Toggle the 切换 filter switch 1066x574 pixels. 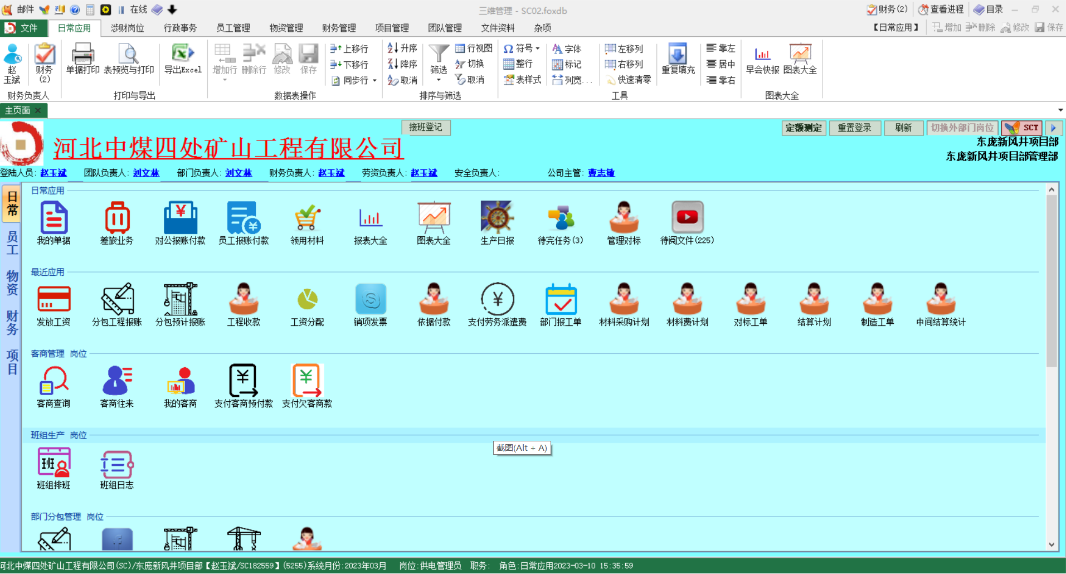tap(470, 64)
